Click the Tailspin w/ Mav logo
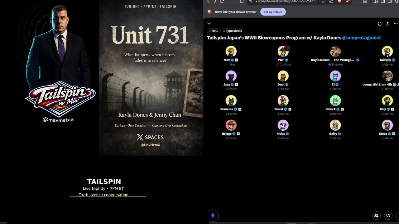Viewport: 399px width, 224px height. 60,99
